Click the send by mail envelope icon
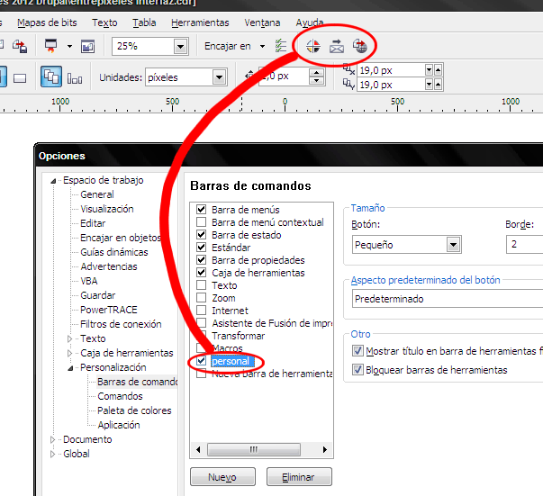543x496 pixels. point(337,46)
